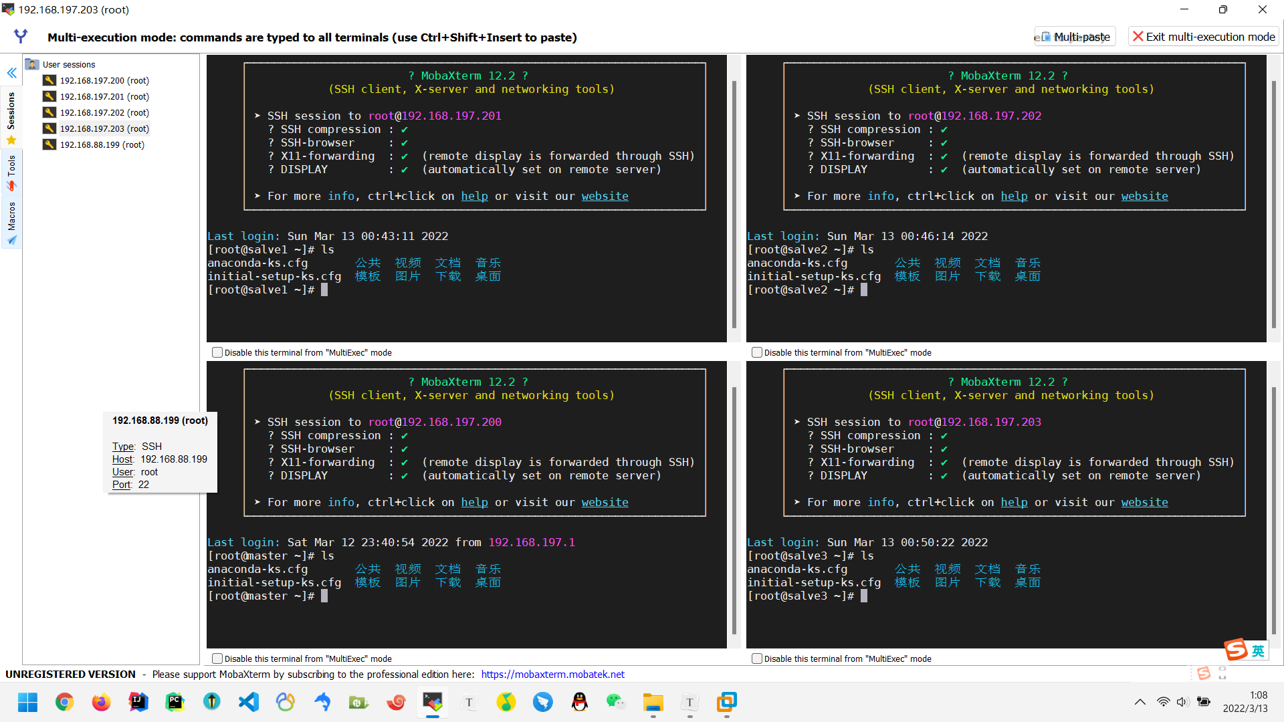1284x722 pixels.
Task: Click the salve3 terminal prompt line
Action: (x=807, y=596)
